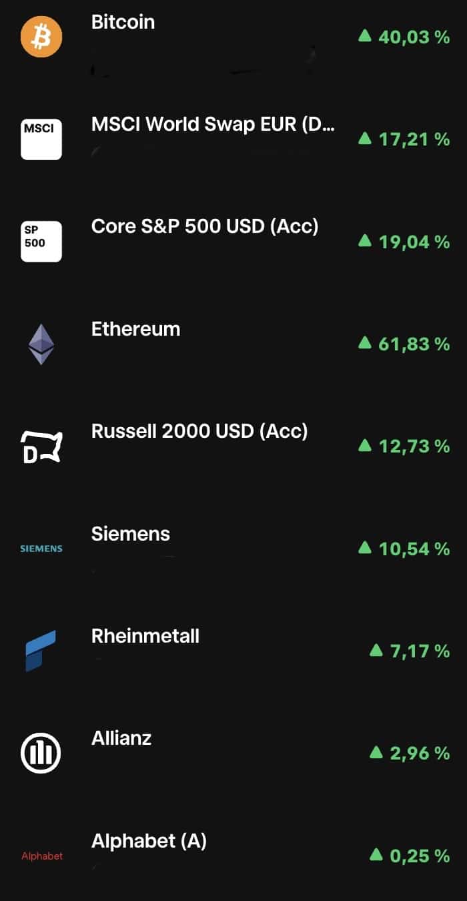Open the Ethereum position title
This screenshot has width=467, height=901.
pyautogui.click(x=135, y=329)
